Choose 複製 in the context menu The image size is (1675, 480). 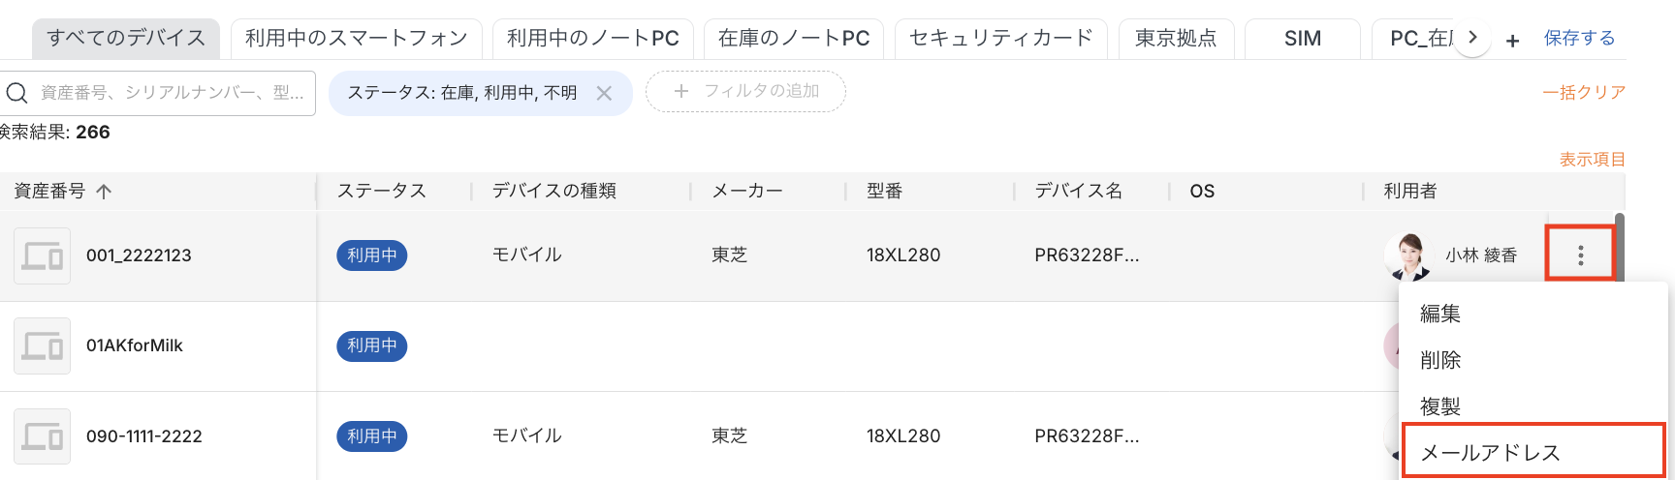point(1440,406)
